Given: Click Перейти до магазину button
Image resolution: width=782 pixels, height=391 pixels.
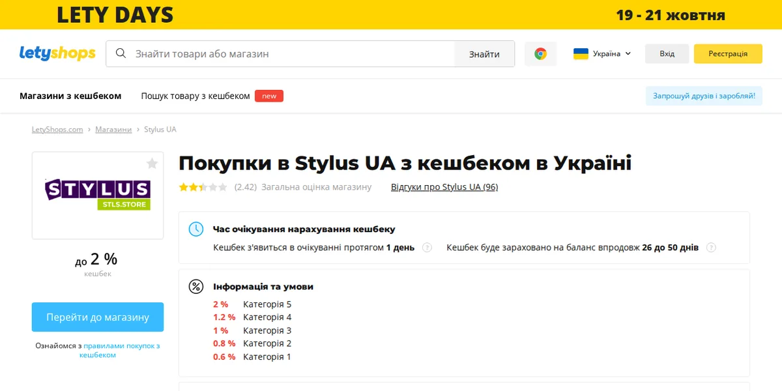Looking at the screenshot, I should (98, 317).
